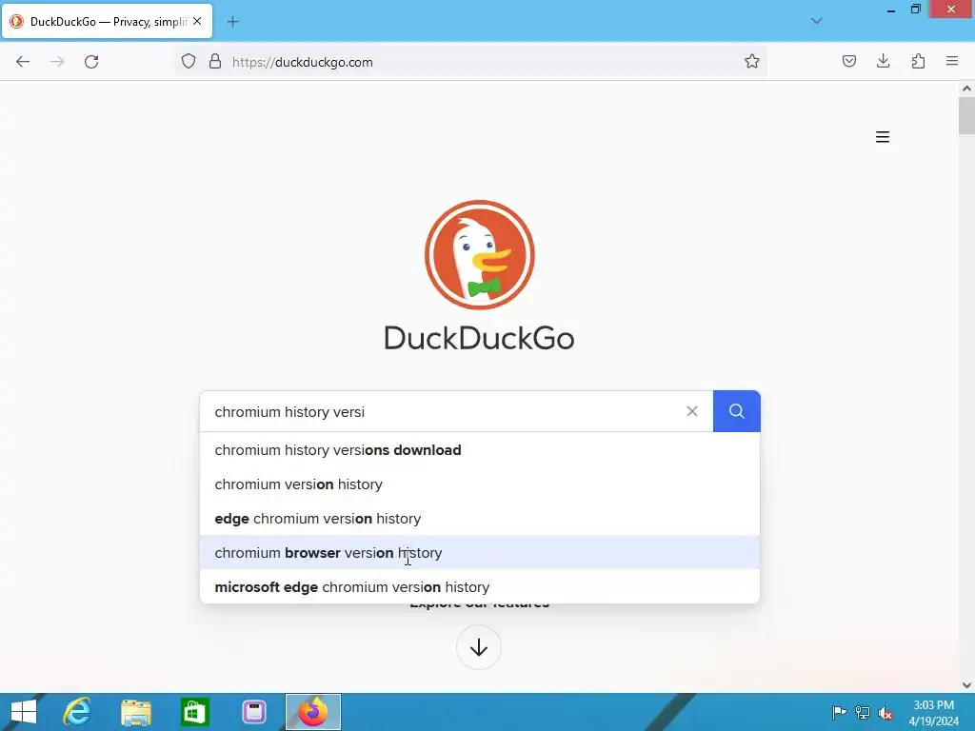Choose 'chromium version history' suggestion

pyautogui.click(x=480, y=484)
